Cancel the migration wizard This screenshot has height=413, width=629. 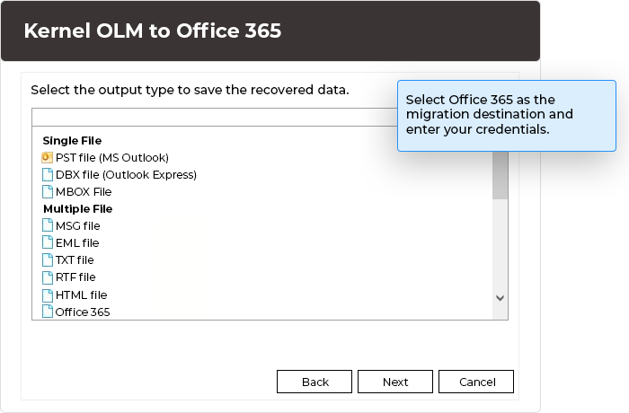click(x=476, y=382)
